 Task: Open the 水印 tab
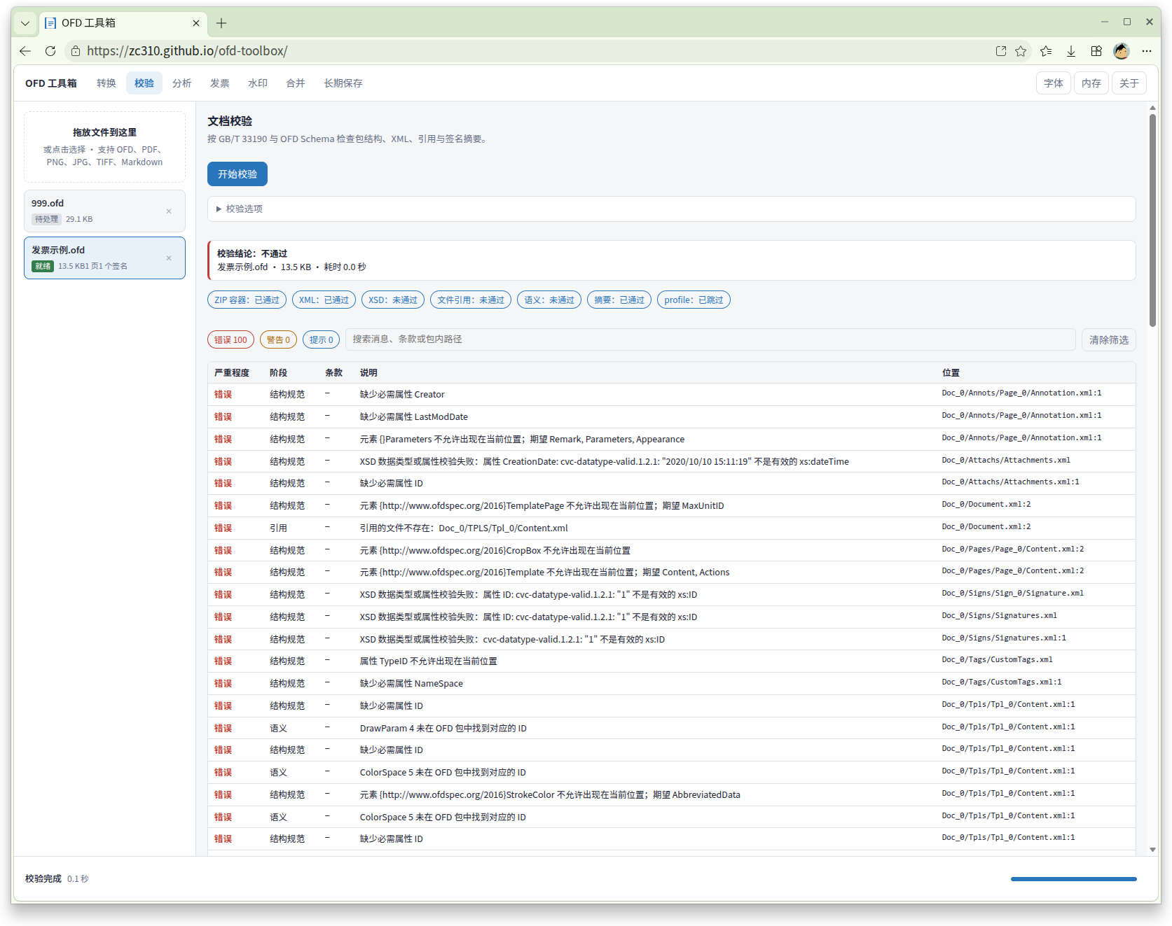pos(258,83)
